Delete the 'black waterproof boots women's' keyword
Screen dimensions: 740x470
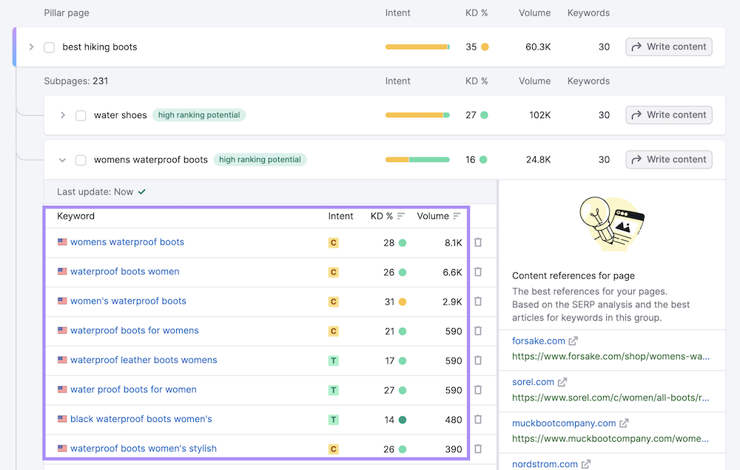point(478,420)
